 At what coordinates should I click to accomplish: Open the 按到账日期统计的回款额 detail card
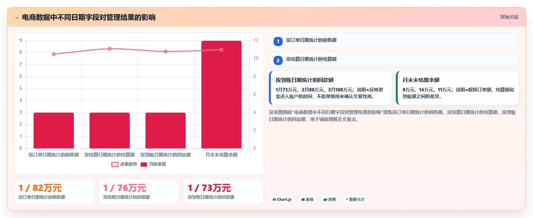[330, 88]
